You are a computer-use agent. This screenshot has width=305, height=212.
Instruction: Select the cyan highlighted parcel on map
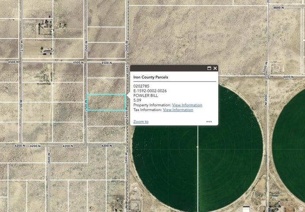pyautogui.click(x=106, y=102)
